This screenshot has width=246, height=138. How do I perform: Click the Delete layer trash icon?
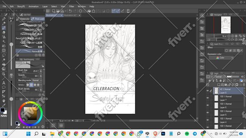[244, 85]
